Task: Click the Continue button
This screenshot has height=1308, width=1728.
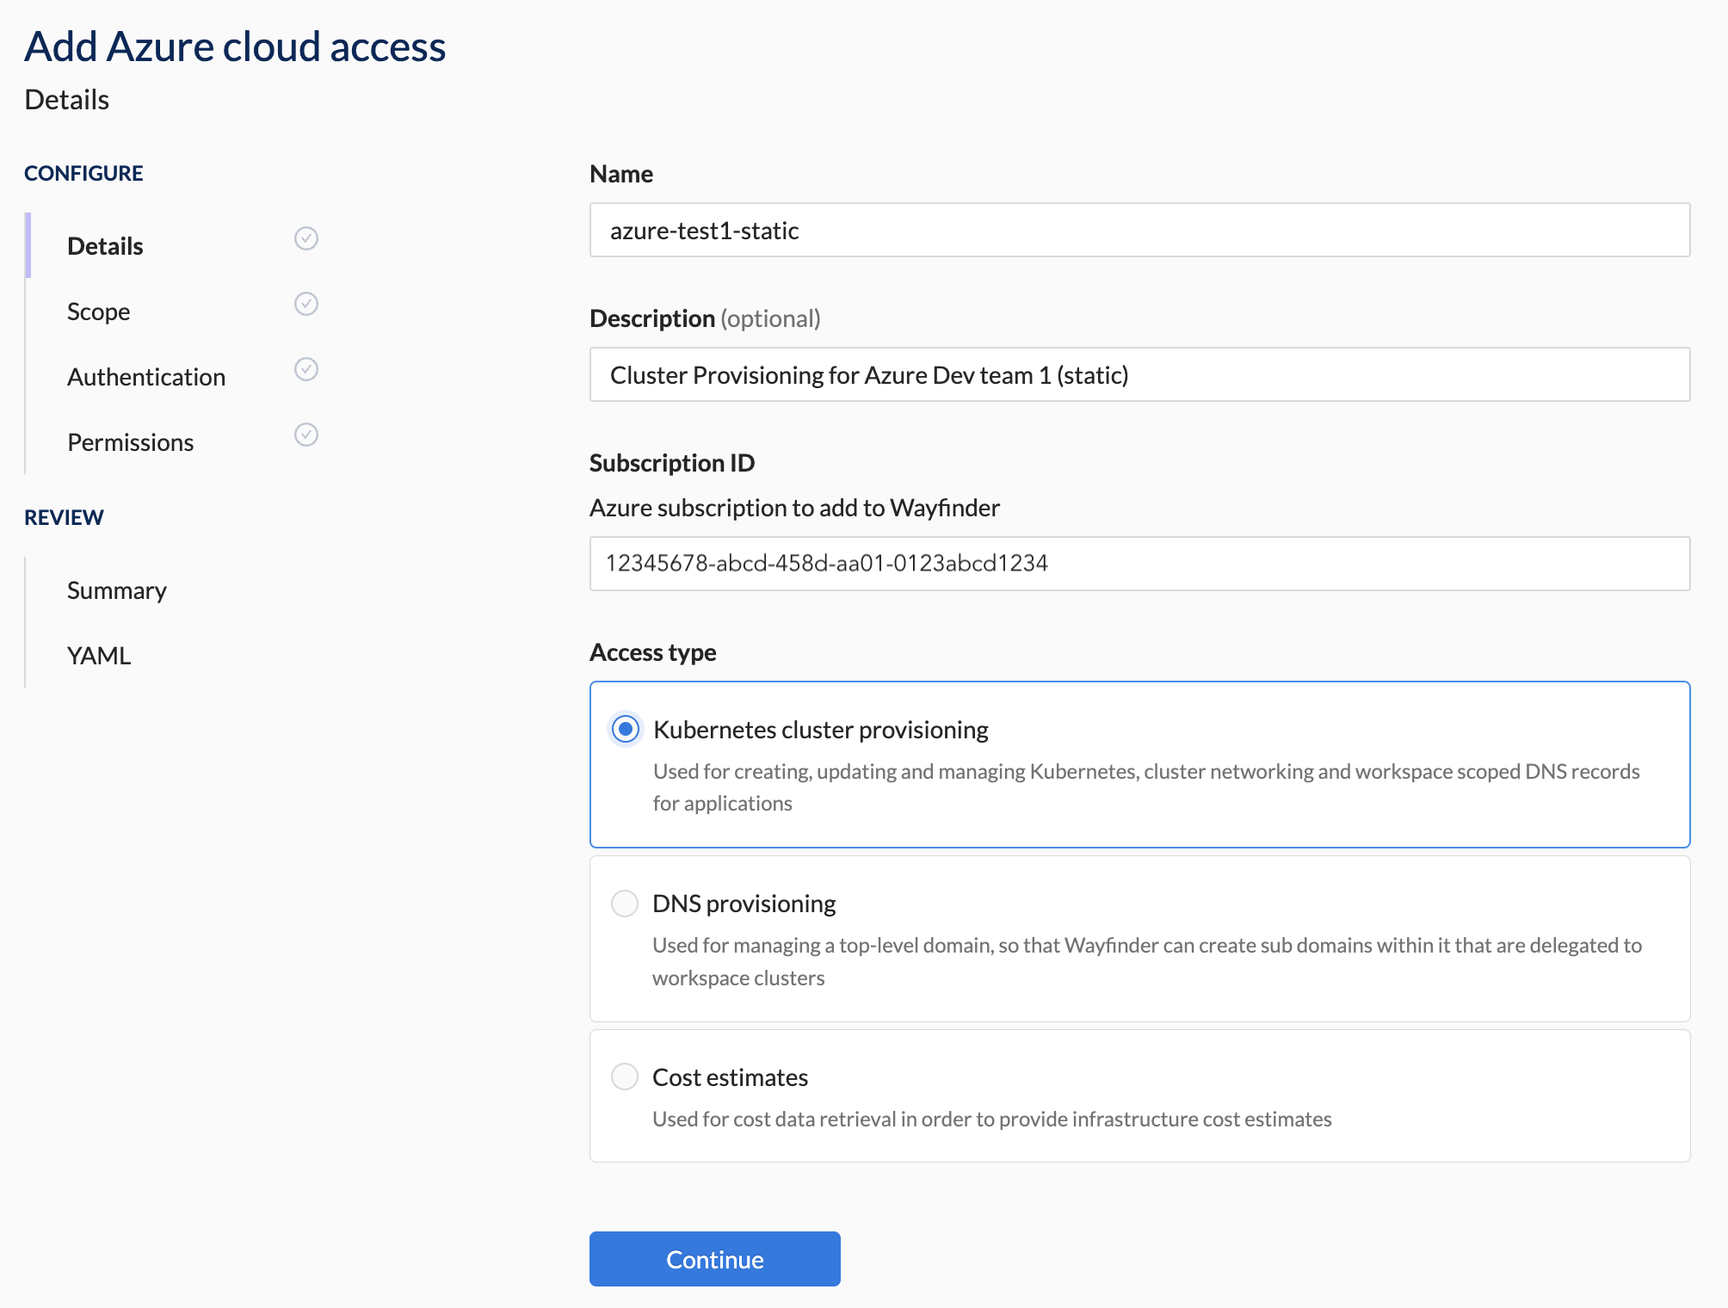Action: point(715,1259)
